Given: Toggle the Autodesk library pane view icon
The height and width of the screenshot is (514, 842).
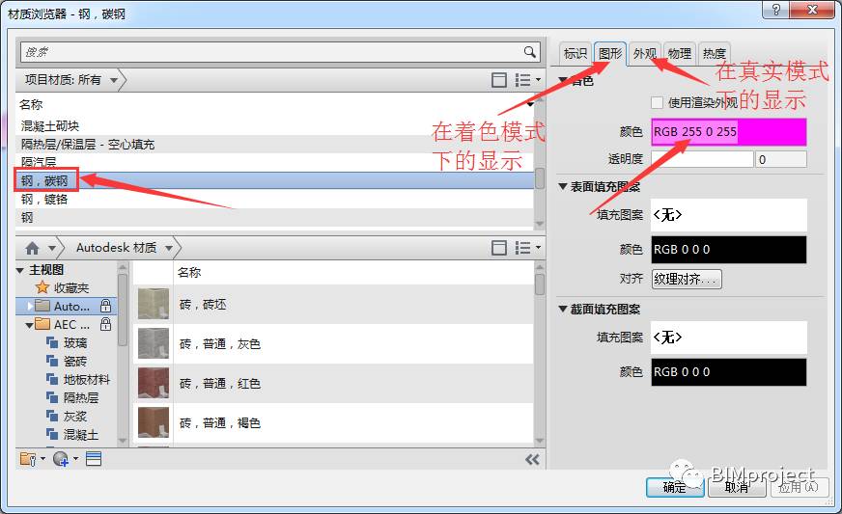Looking at the screenshot, I should [x=499, y=247].
